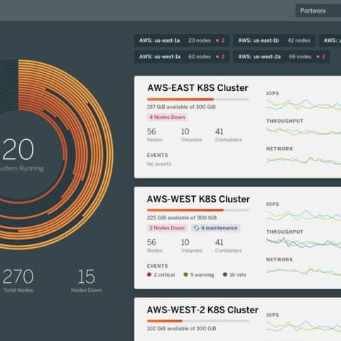Click AWS-EAST THROUGHPUT sparkline chart
The width and height of the screenshot is (341, 341).
pos(303,131)
